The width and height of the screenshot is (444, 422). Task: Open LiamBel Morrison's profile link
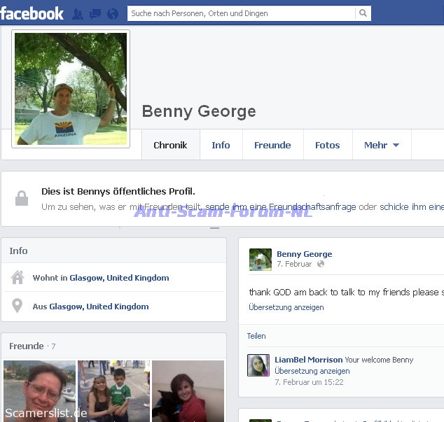308,360
